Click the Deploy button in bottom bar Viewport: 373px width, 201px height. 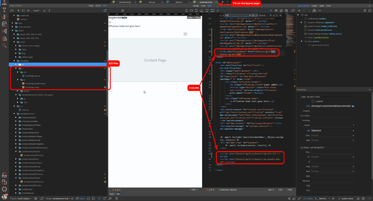[81, 198]
